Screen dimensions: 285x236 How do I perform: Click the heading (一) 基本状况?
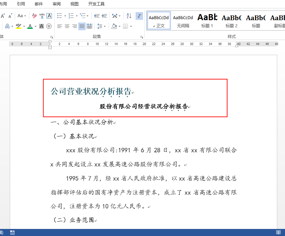tap(74, 136)
